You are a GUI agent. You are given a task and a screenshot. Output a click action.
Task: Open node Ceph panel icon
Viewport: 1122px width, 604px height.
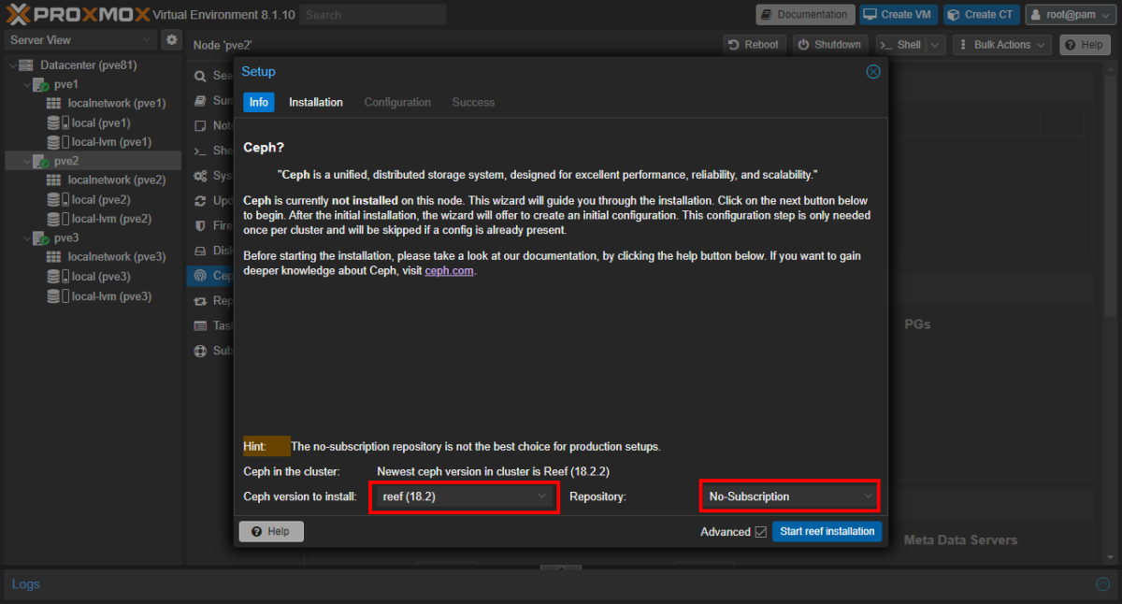pos(200,276)
